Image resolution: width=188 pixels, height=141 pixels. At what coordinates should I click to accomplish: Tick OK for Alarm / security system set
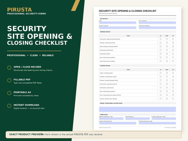[x=160, y=95]
